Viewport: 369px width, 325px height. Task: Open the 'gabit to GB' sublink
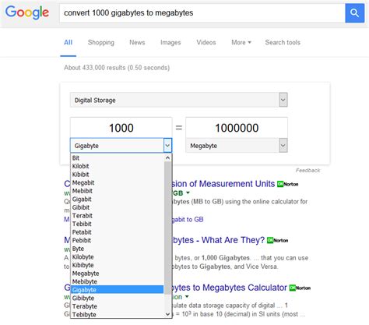pyautogui.click(x=188, y=220)
